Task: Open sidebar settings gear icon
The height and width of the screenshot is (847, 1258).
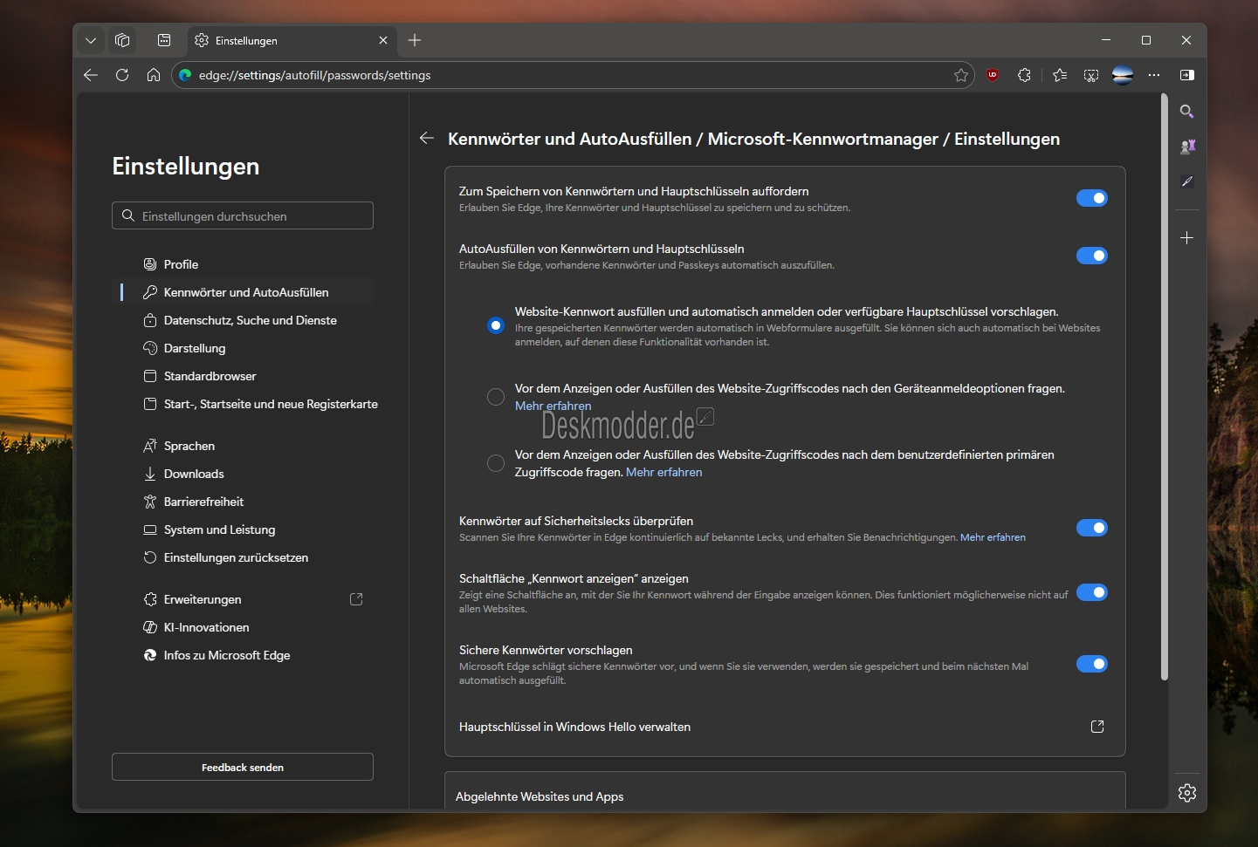Action: [x=1186, y=792]
